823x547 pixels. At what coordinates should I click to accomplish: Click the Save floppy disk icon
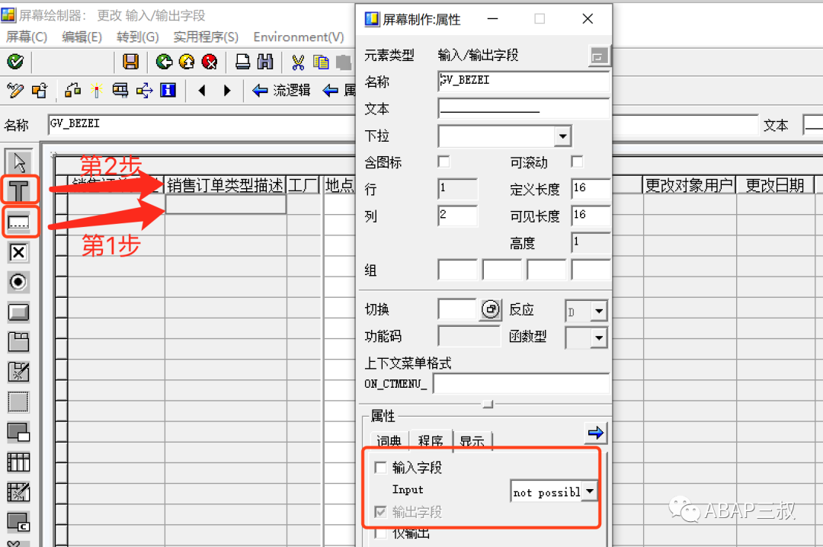pyautogui.click(x=130, y=62)
